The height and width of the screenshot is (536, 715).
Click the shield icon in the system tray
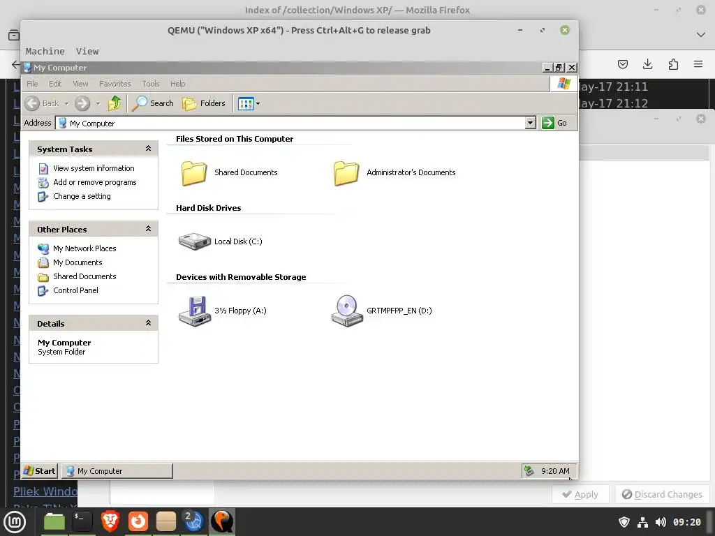click(x=624, y=522)
